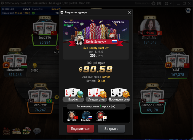This screenshot has height=140, width=193.
Task: Select the Бэд-бит hand card
Action: 73,95
